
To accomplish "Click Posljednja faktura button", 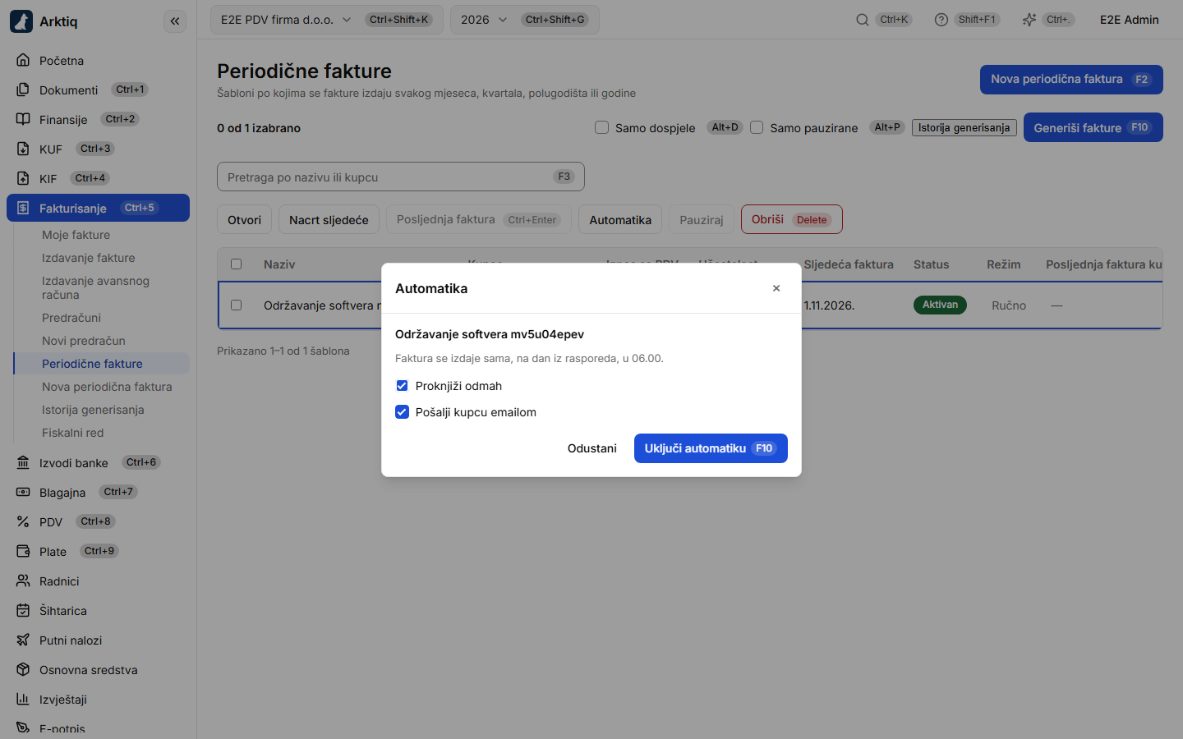I will pos(479,219).
